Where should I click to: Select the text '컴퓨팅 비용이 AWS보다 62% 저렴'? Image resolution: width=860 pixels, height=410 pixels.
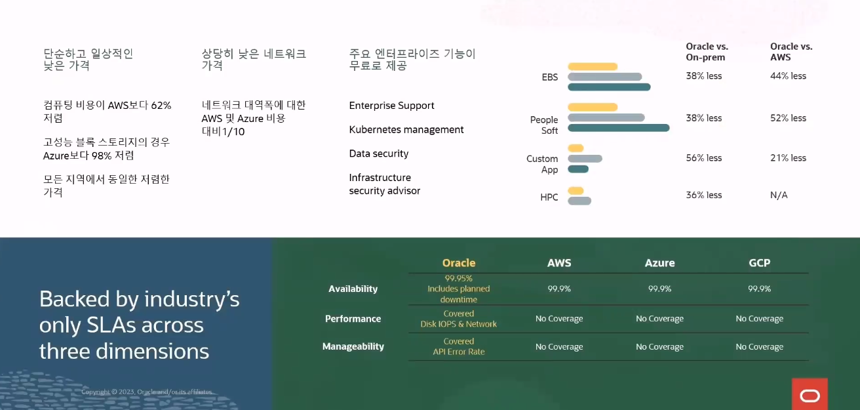[x=107, y=112]
